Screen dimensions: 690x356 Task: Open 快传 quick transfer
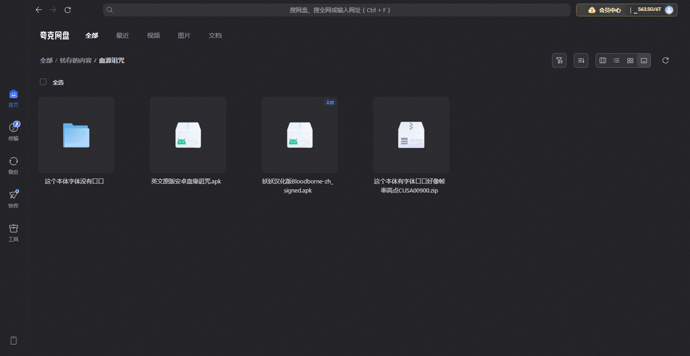click(14, 199)
